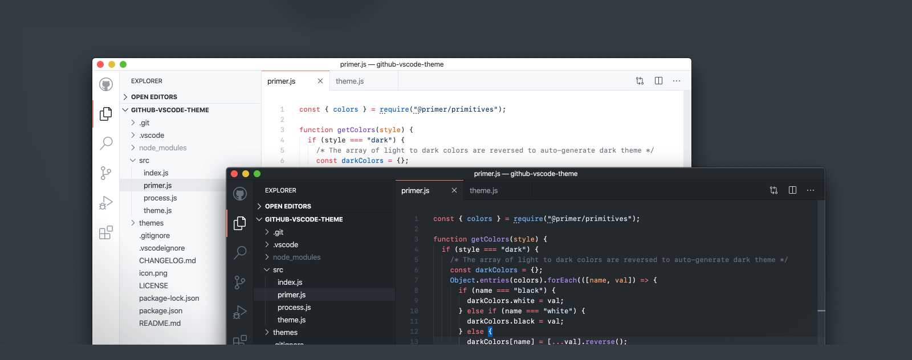Click GitHub logo icon in light window
The height and width of the screenshot is (360, 912).
click(106, 84)
